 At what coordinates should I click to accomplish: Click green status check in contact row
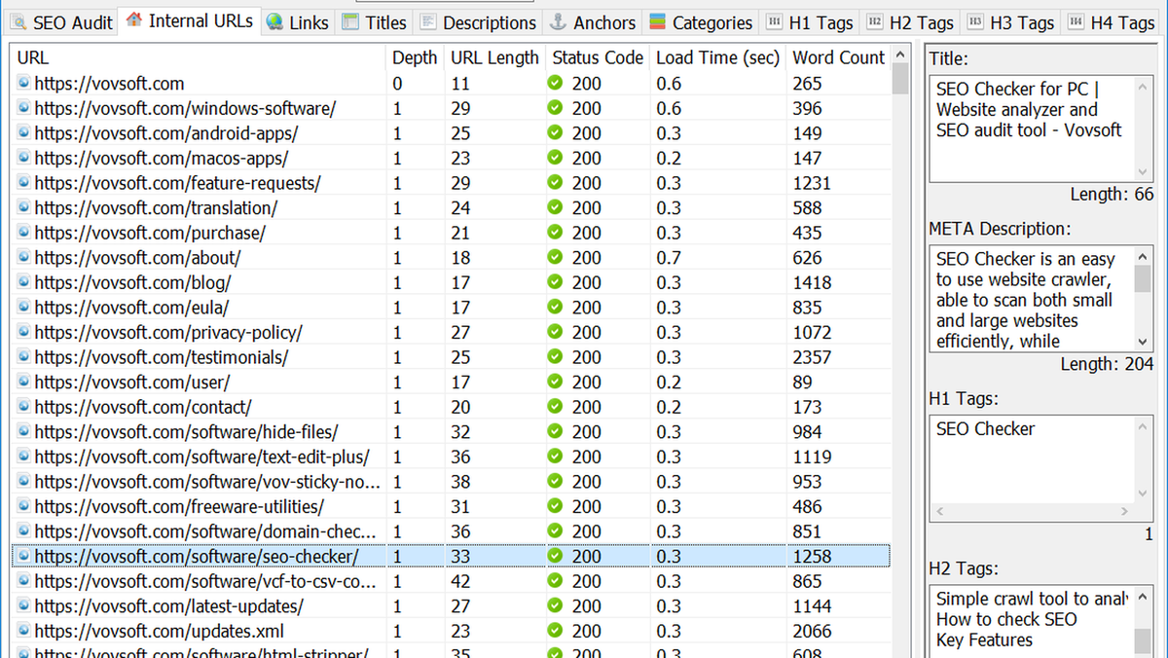(x=556, y=407)
